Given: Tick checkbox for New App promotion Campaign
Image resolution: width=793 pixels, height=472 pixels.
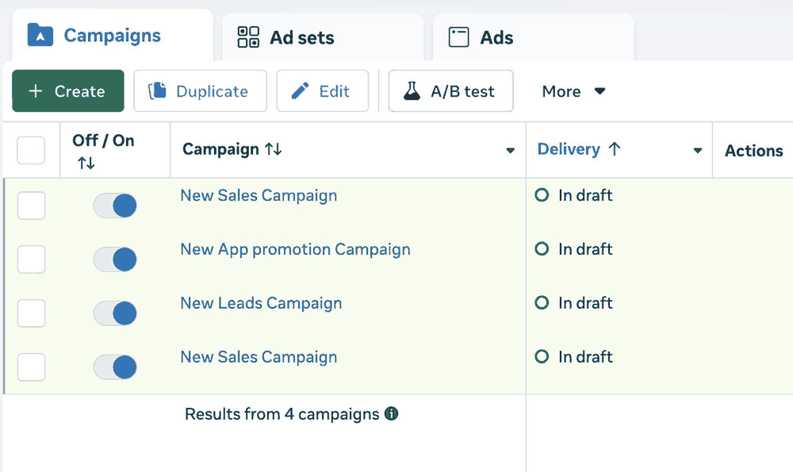Looking at the screenshot, I should (x=32, y=259).
